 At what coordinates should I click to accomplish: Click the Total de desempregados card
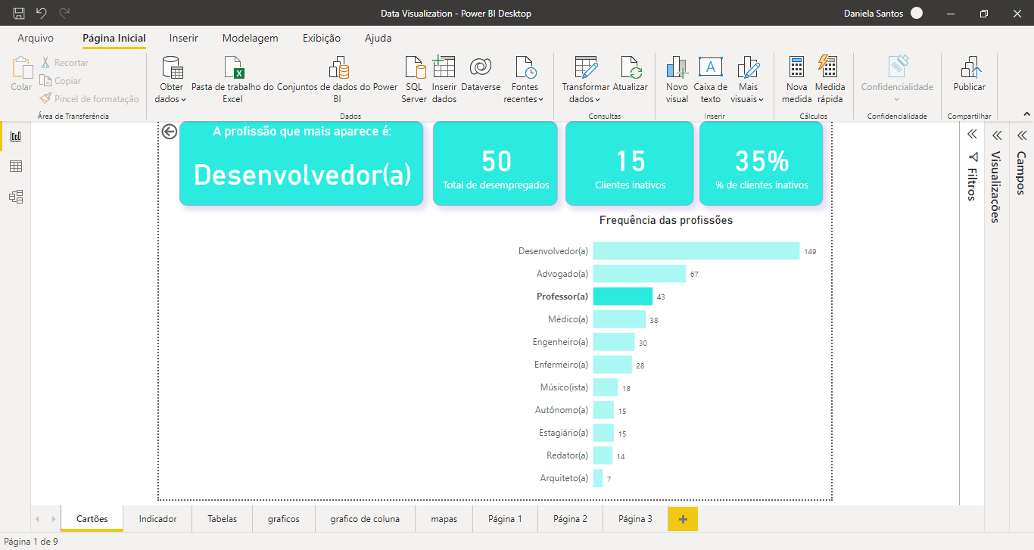tap(496, 163)
